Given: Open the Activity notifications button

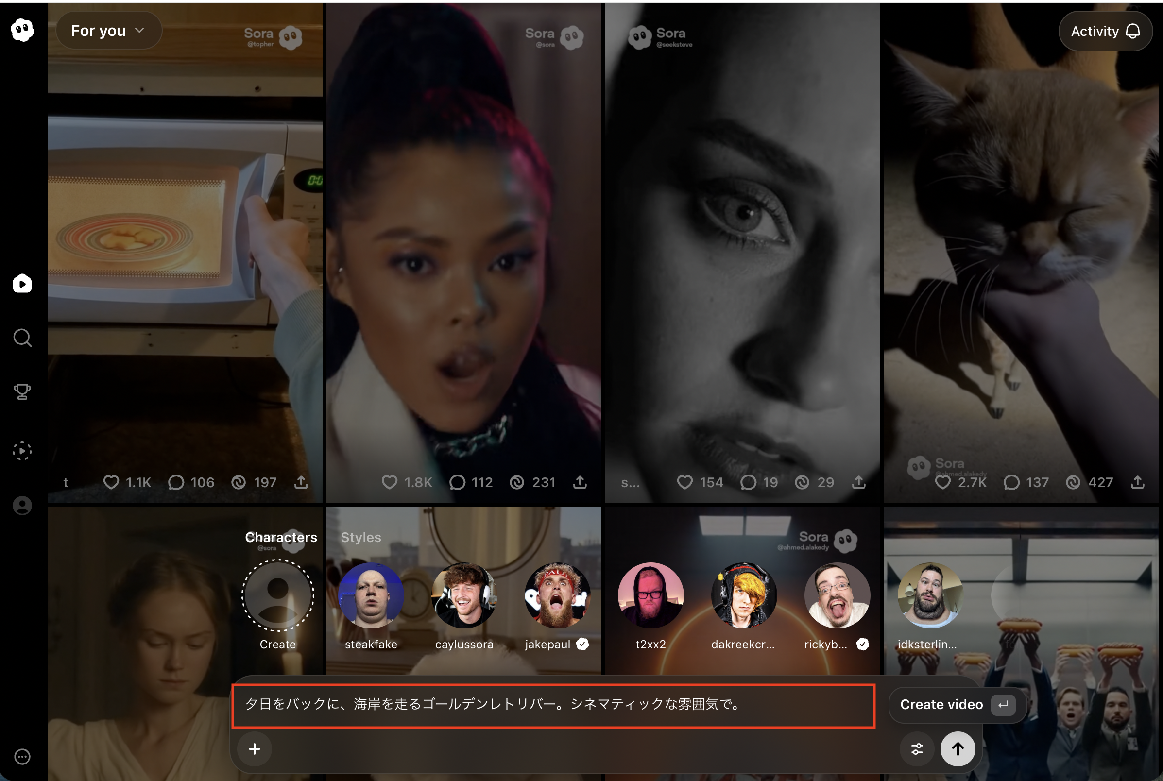Looking at the screenshot, I should 1105,32.
